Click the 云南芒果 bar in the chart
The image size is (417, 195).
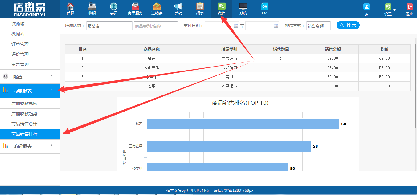229,146
